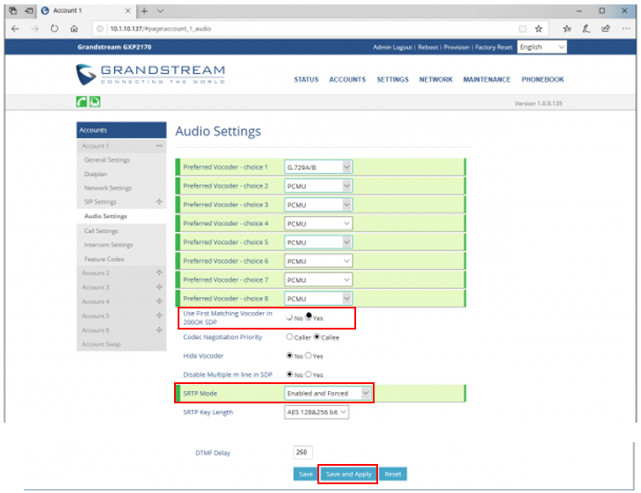The width and height of the screenshot is (641, 493).
Task: Select Yes for Hide Vocoder
Action: pos(309,356)
